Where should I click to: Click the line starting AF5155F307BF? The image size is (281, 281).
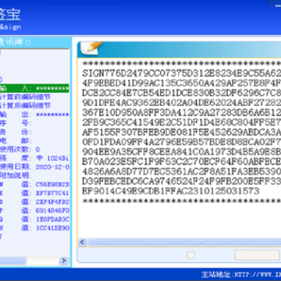point(182,133)
